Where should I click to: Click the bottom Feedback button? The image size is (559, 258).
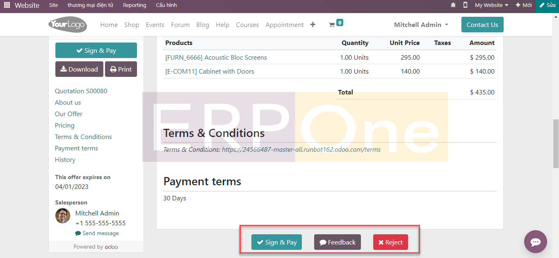[x=338, y=242]
